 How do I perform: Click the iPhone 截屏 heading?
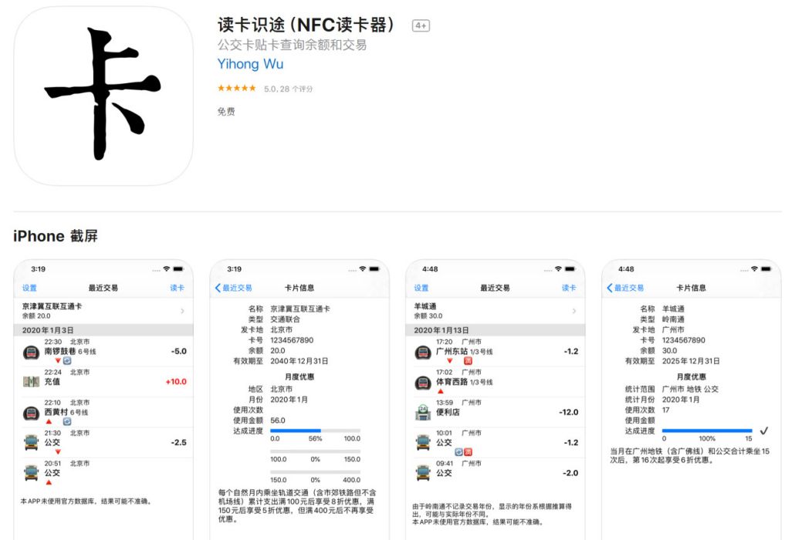[56, 236]
